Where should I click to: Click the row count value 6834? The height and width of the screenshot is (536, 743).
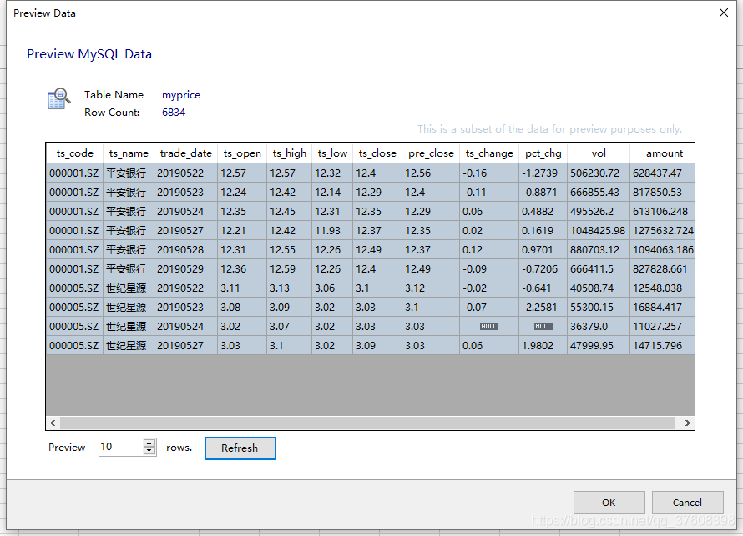pyautogui.click(x=174, y=113)
